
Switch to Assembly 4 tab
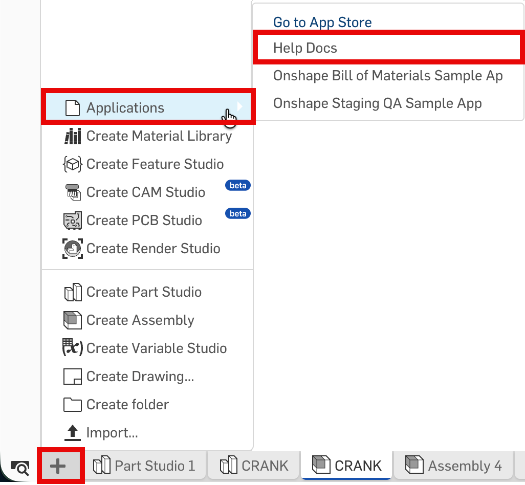pyautogui.click(x=453, y=465)
